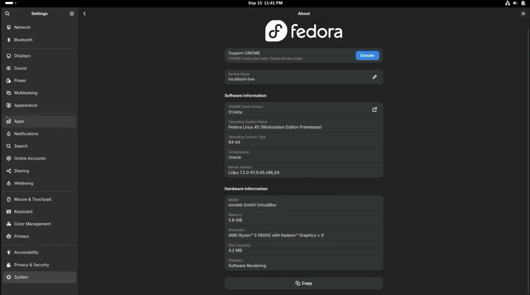Screen dimensions: 530x295
Task: Click the Network sidebar icon
Action: click(x=9, y=27)
